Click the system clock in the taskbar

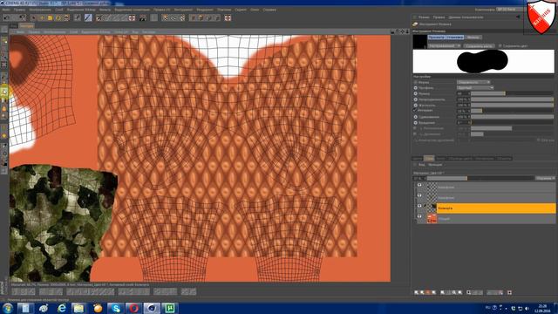pos(542,308)
